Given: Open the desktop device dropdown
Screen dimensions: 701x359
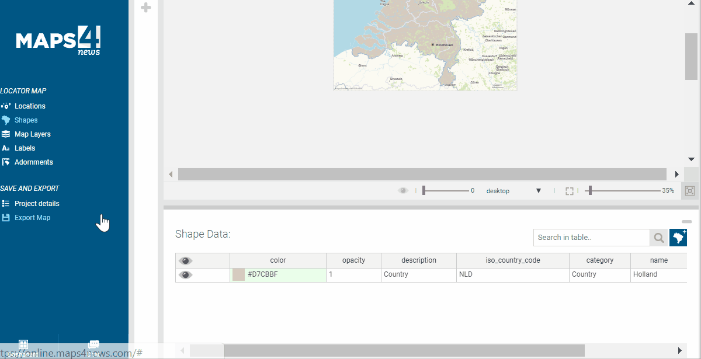Looking at the screenshot, I should 514,191.
